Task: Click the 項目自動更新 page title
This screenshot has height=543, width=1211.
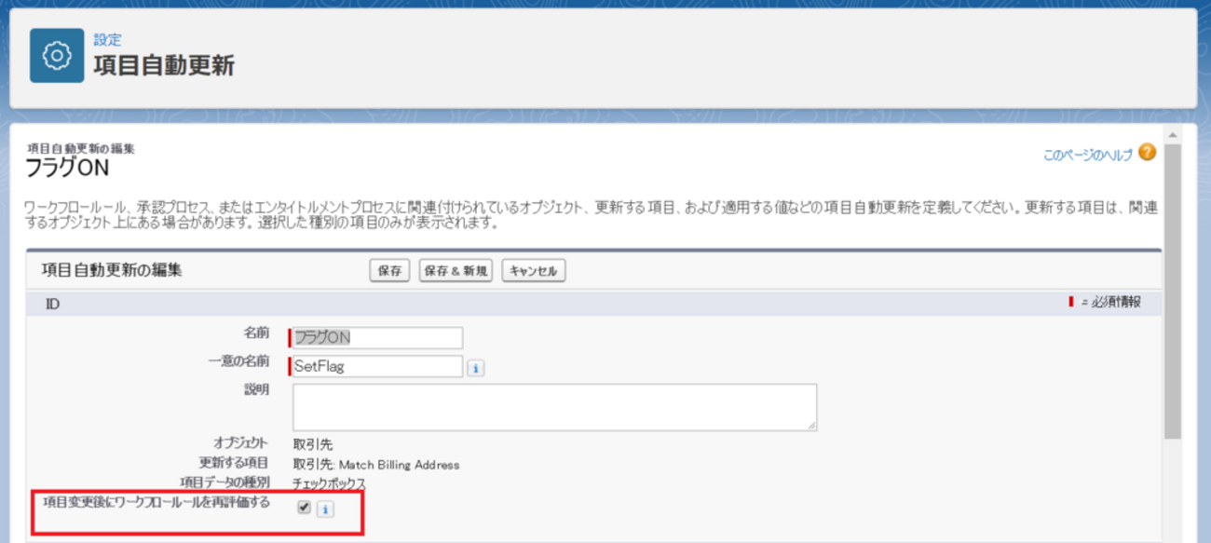Action: click(x=164, y=65)
